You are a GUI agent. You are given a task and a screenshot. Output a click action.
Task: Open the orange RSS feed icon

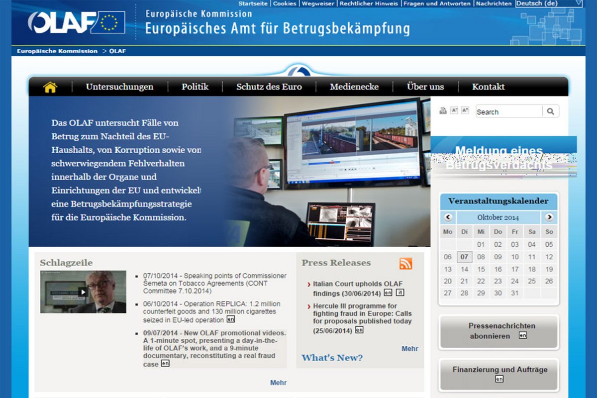pos(405,264)
